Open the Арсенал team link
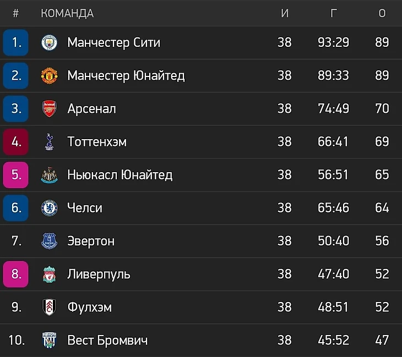This screenshot has height=357, width=402. (x=91, y=109)
